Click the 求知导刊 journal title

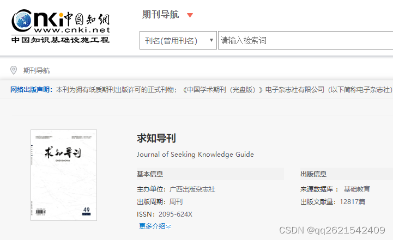156,138
